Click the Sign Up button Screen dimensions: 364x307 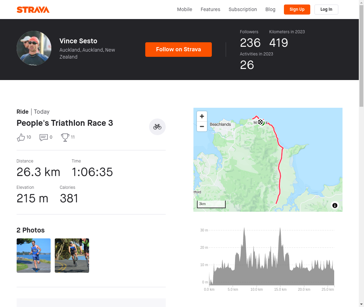[297, 9]
